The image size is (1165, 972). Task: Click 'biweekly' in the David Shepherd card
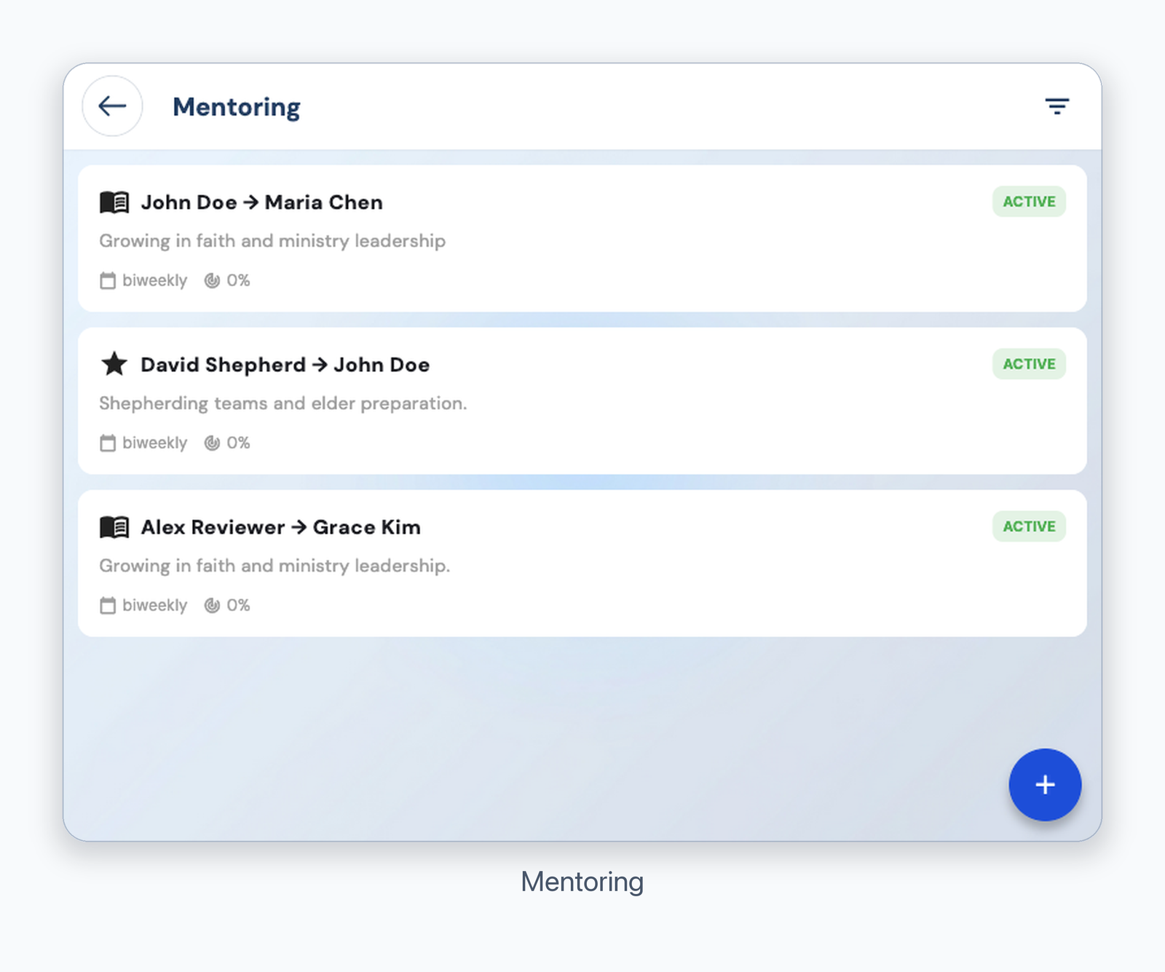(154, 443)
